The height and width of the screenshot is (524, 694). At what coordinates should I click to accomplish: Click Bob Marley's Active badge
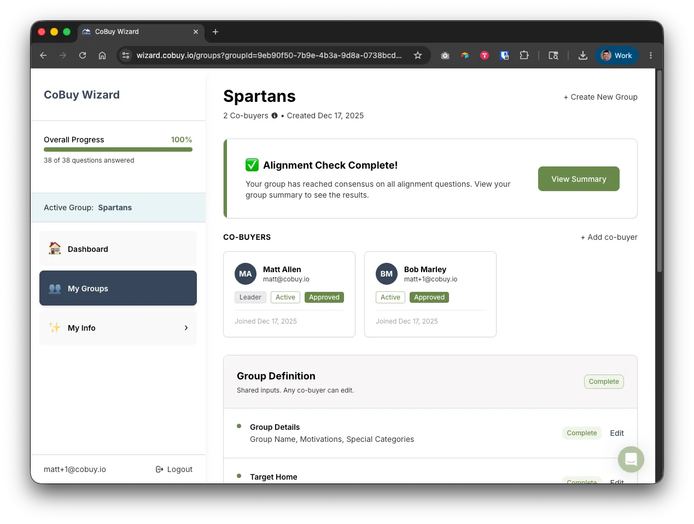point(390,297)
